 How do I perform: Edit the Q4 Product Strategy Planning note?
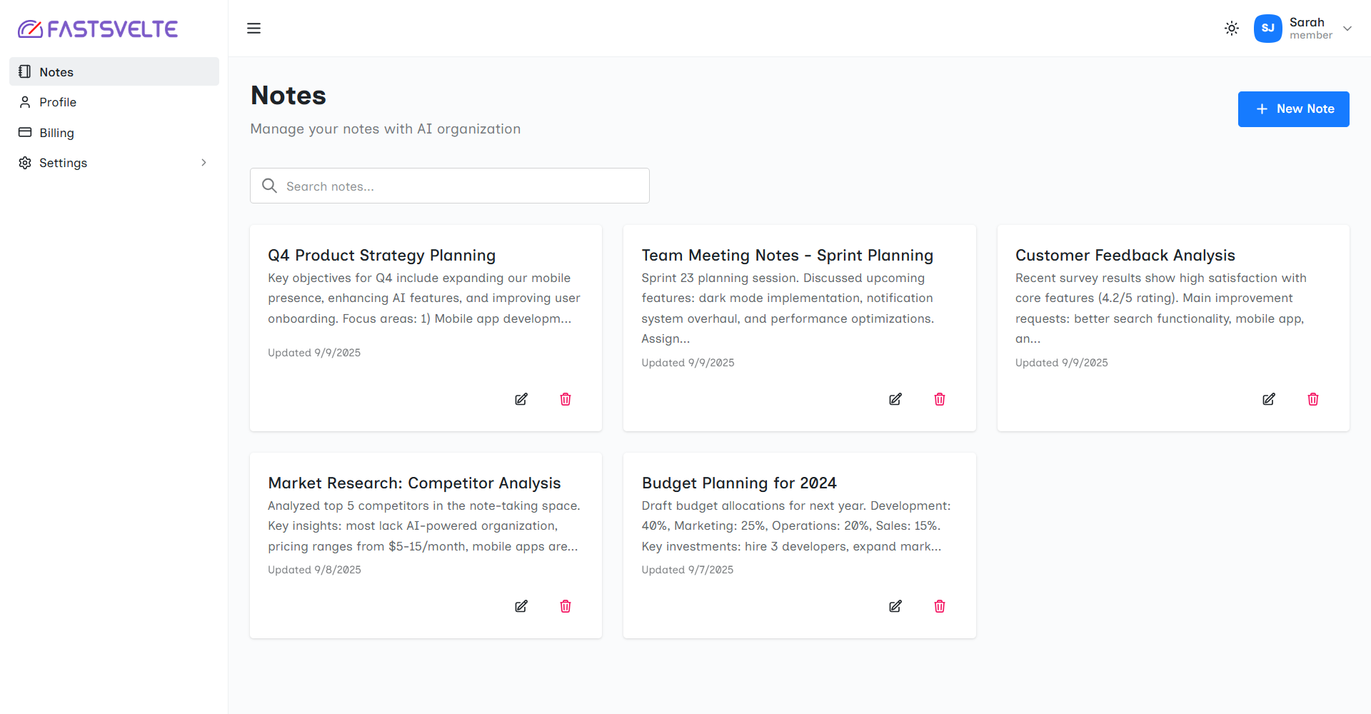click(521, 399)
